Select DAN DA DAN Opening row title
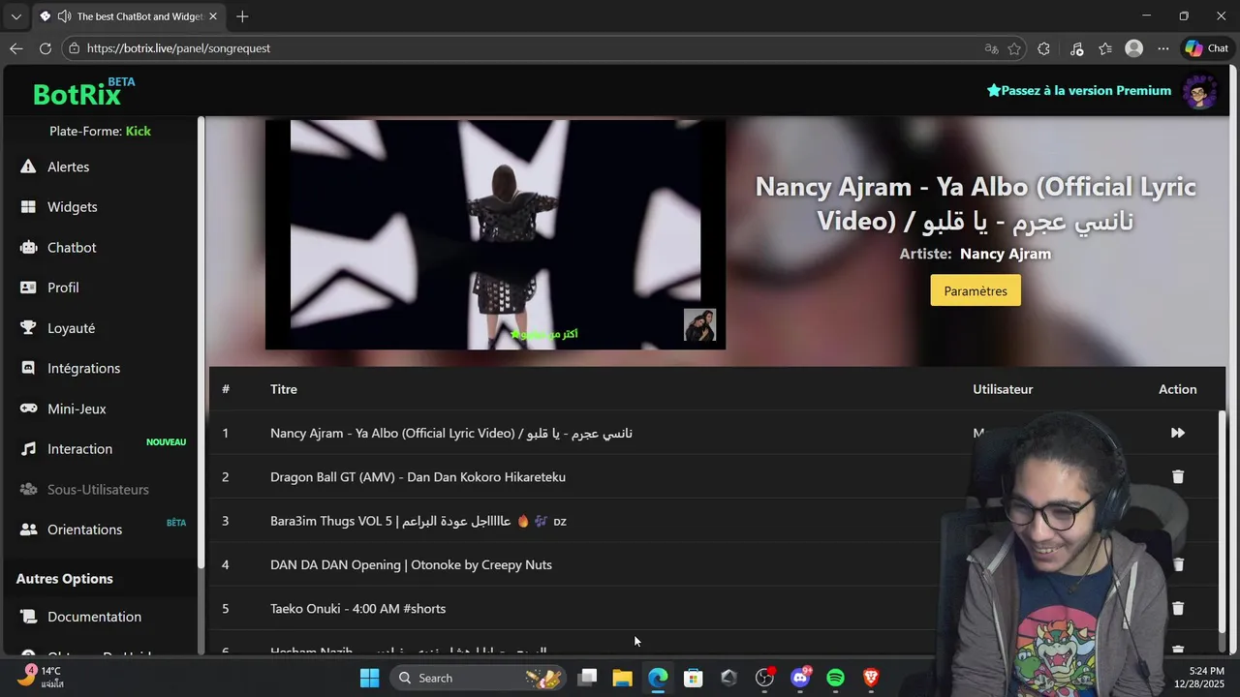 [411, 564]
